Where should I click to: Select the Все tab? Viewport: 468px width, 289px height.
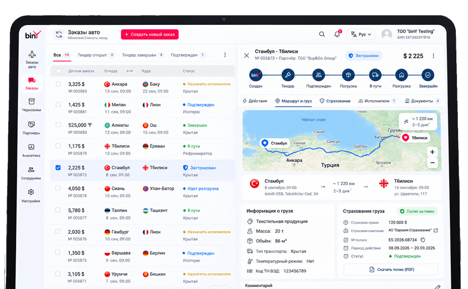click(62, 55)
